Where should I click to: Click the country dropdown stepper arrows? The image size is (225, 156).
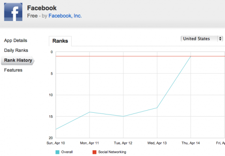point(220,39)
